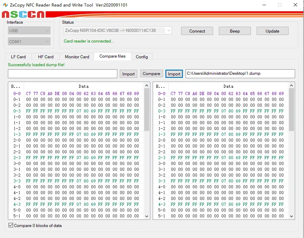Screen dimensions: 304x238
Task: Close the ZxCopy window
Action: click(x=295, y=5)
